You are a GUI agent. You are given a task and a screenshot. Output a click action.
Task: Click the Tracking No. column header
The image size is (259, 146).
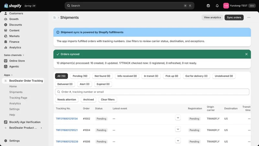63,108
